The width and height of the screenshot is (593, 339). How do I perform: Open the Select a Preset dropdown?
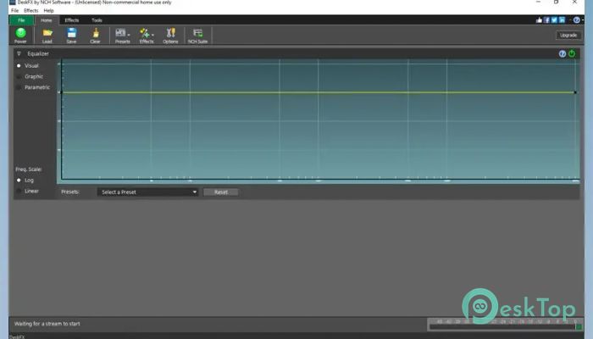click(x=148, y=192)
